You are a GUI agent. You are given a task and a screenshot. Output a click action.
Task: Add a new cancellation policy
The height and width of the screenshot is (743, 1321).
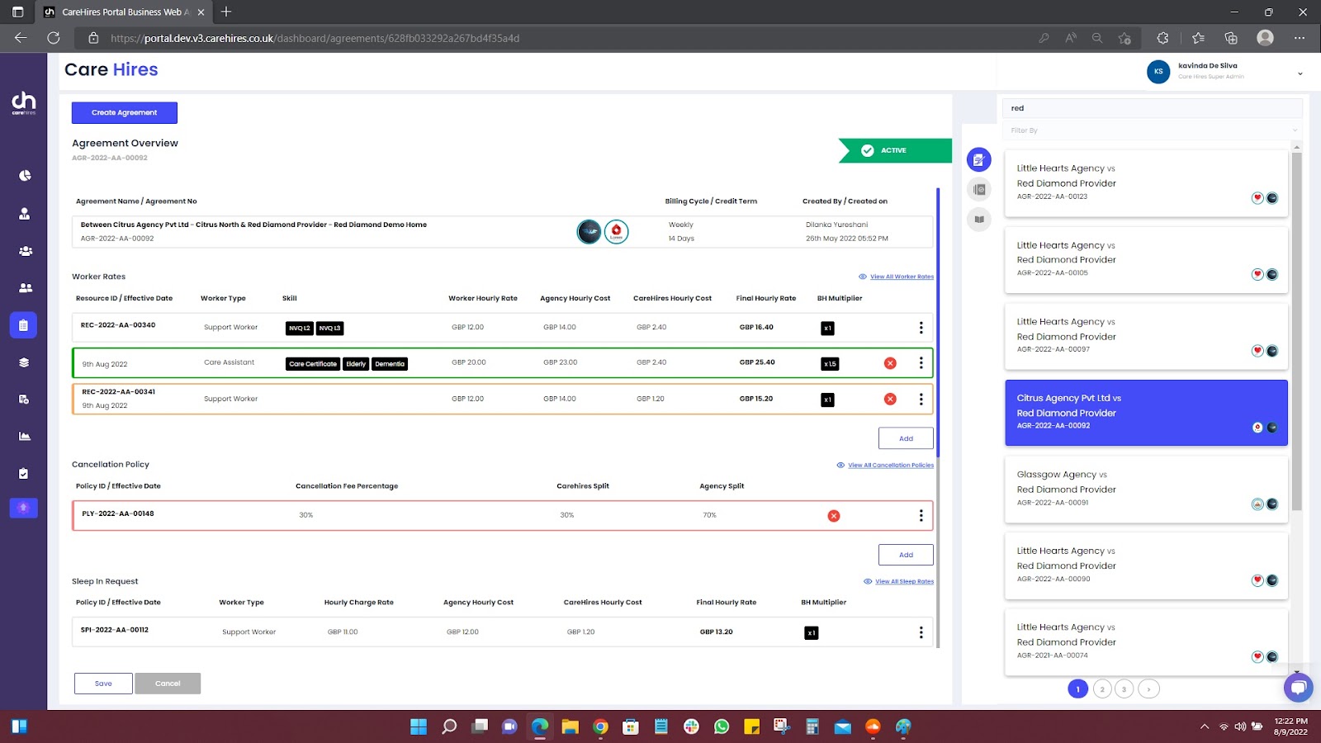(906, 555)
